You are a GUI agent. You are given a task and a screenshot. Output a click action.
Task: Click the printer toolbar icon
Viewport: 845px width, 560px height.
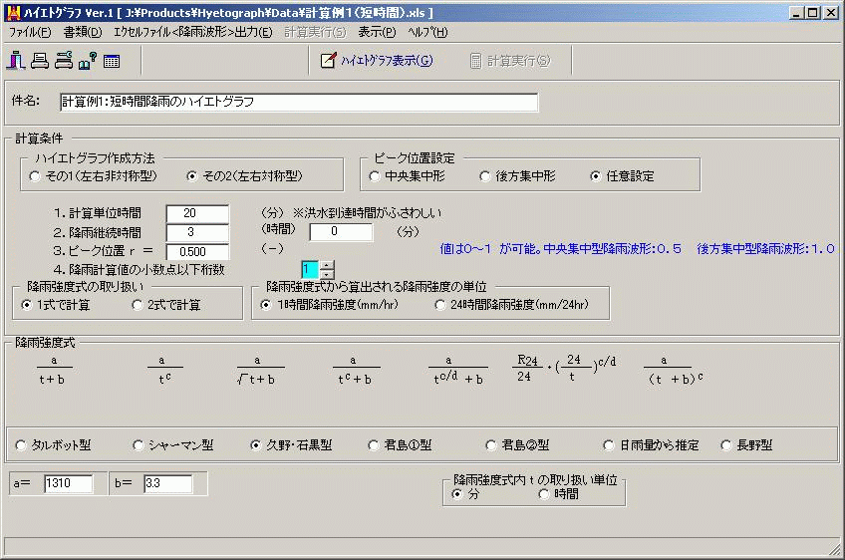[x=40, y=60]
